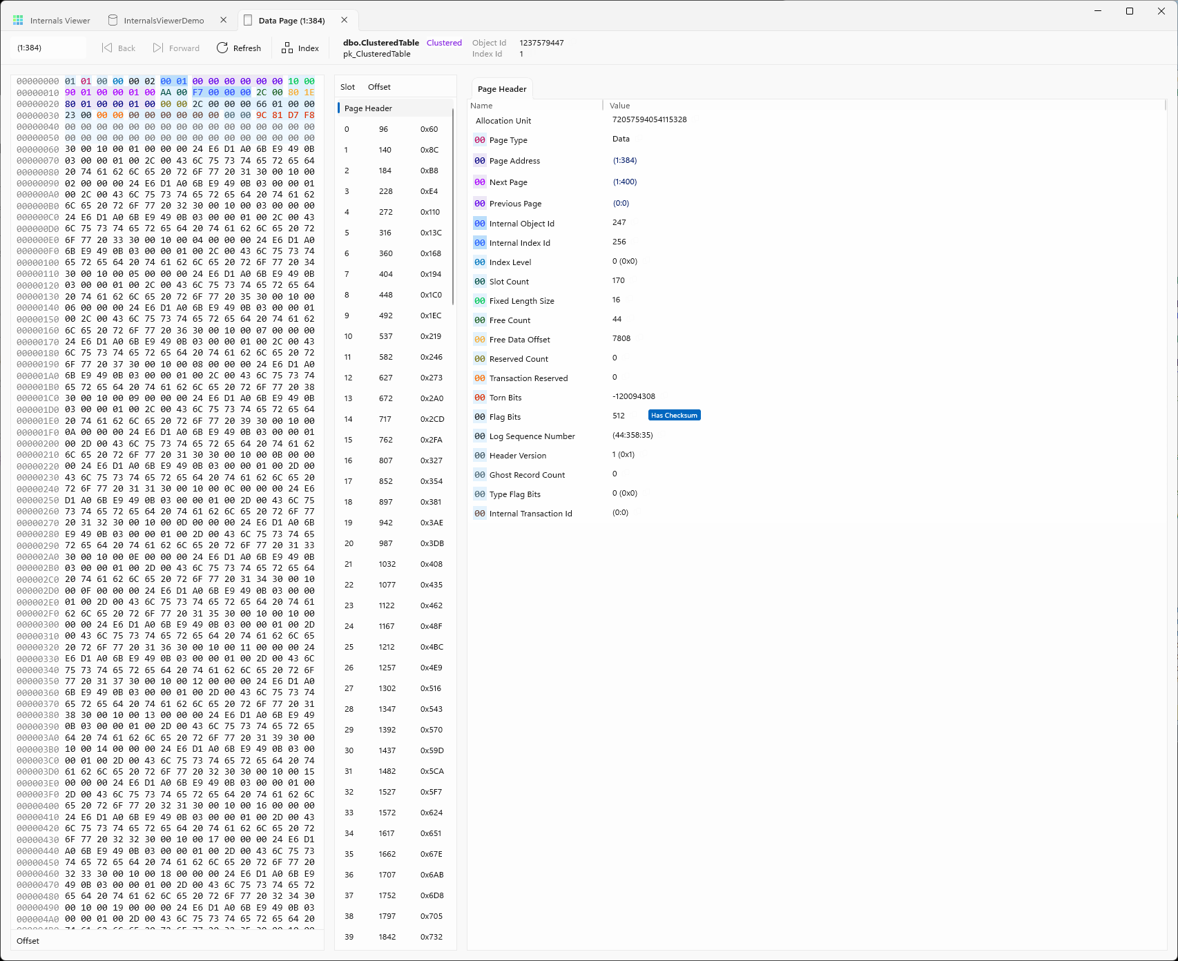Click the Slot column header
This screenshot has height=961, width=1178.
[x=347, y=87]
